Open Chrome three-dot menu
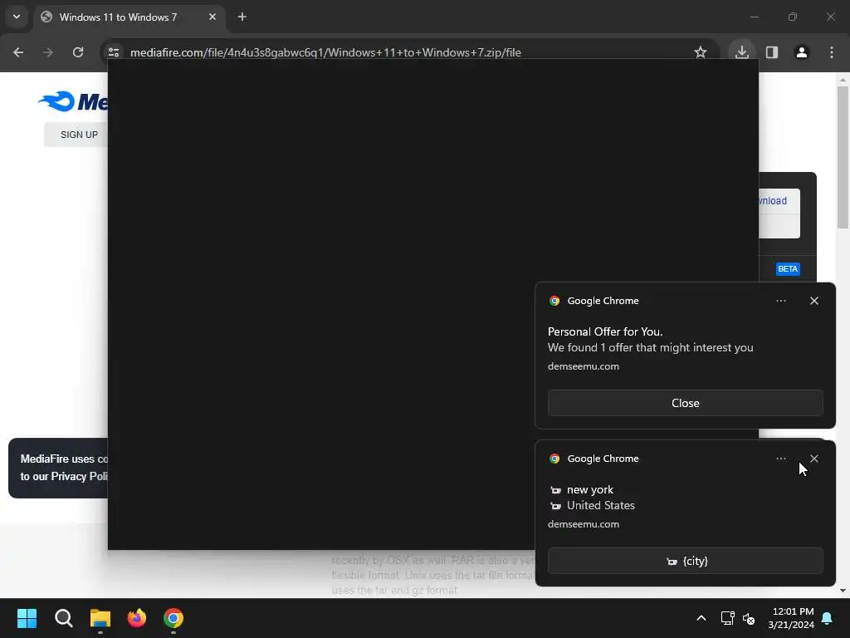The image size is (850, 638). pyautogui.click(x=832, y=52)
